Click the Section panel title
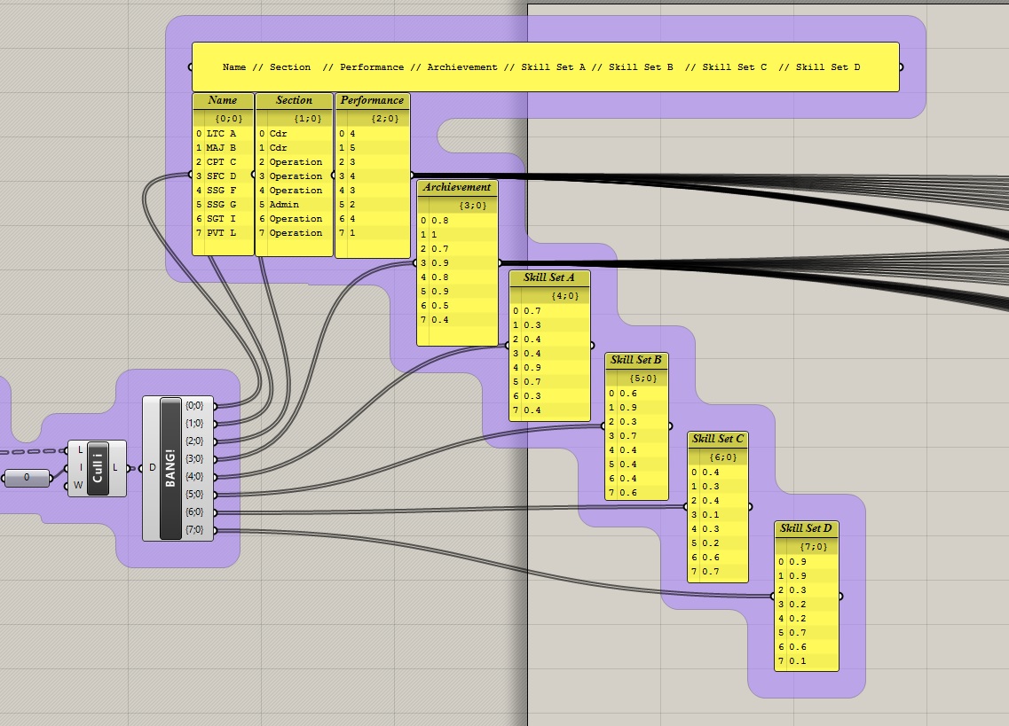 point(294,100)
